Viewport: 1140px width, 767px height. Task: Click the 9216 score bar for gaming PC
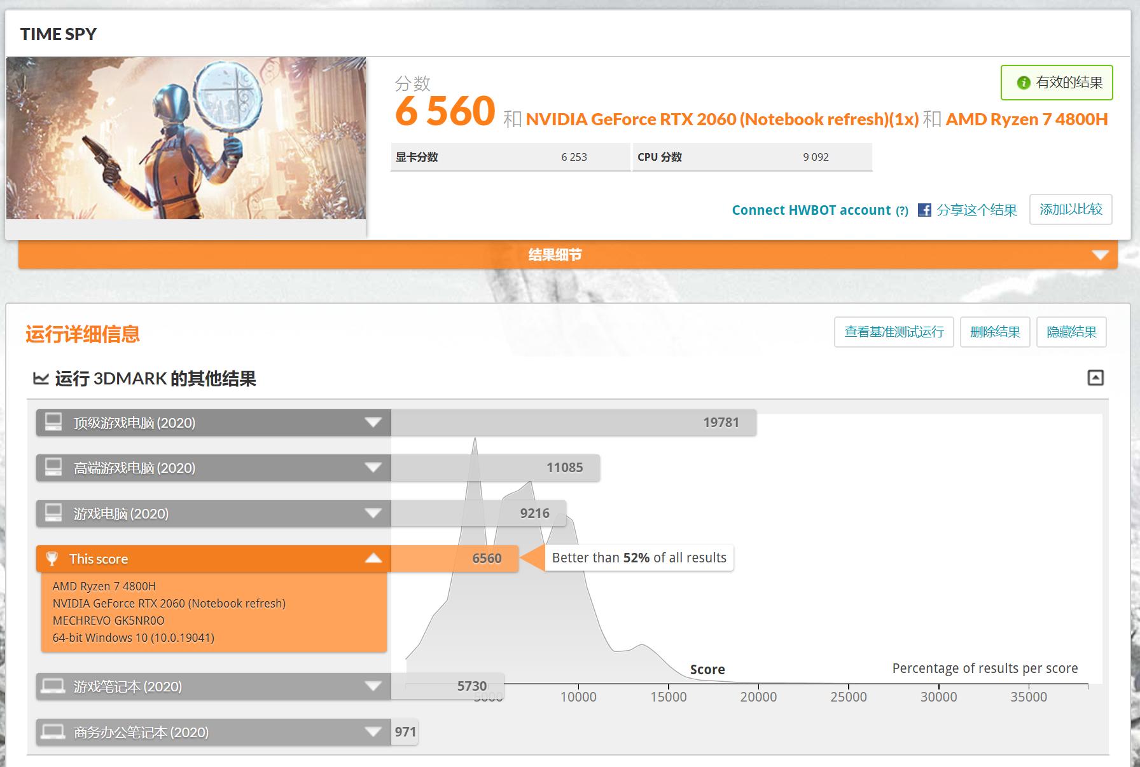click(478, 513)
